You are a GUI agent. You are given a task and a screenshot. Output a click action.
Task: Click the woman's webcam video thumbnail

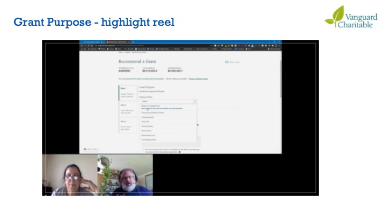click(70, 175)
